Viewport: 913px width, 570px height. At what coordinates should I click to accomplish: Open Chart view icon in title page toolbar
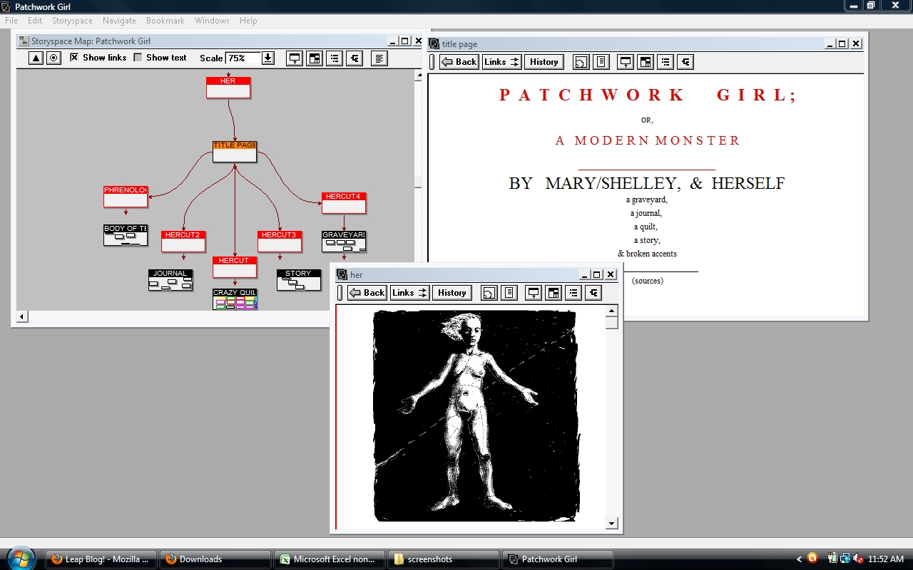click(685, 62)
